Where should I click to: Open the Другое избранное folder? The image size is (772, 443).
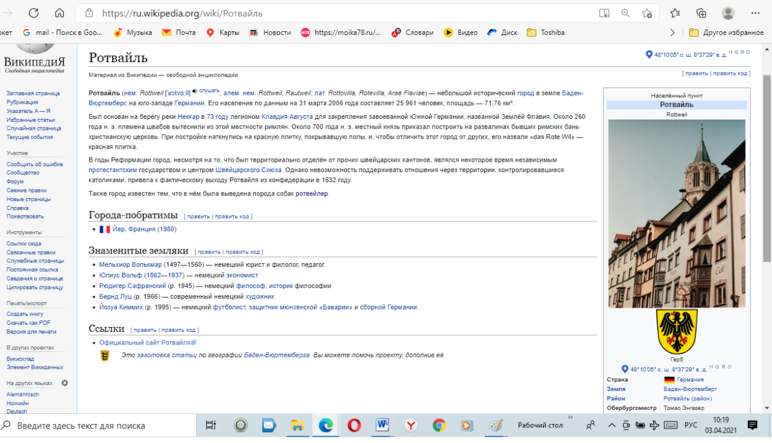coord(726,33)
